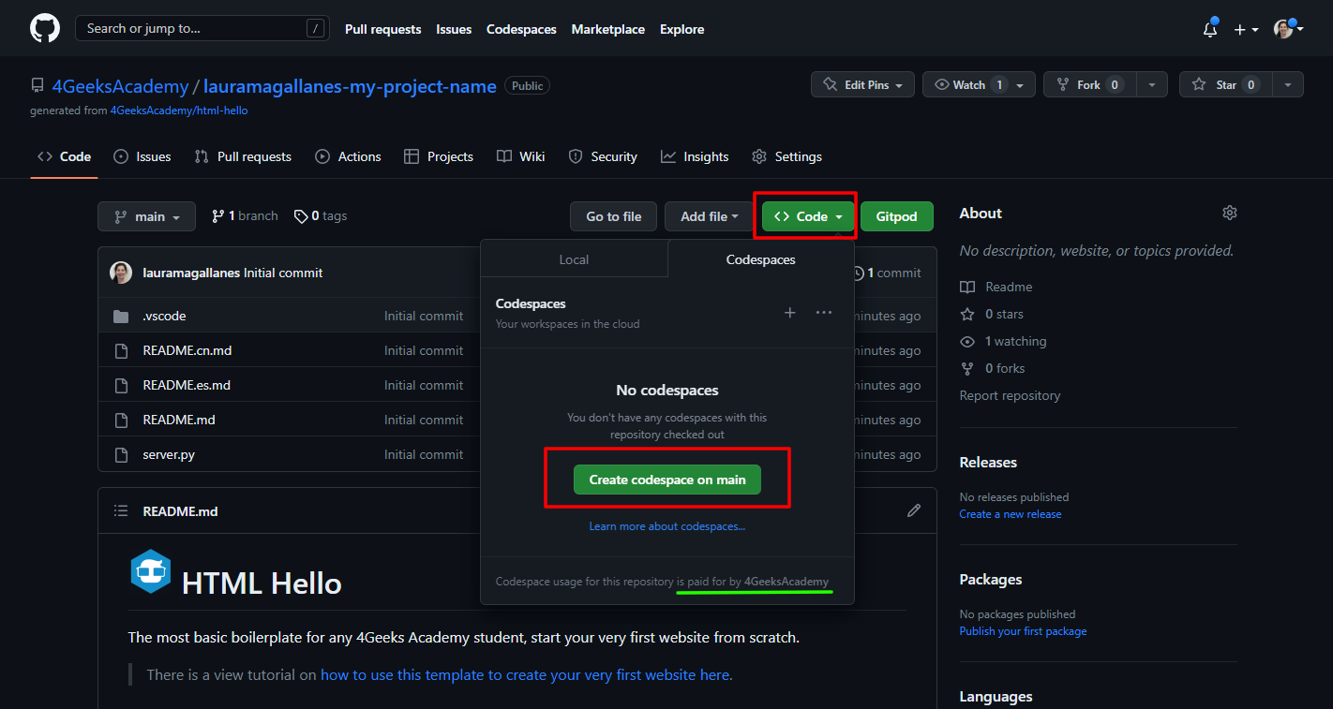Select the Code repository tab
The height and width of the screenshot is (709, 1333).
[x=64, y=156]
